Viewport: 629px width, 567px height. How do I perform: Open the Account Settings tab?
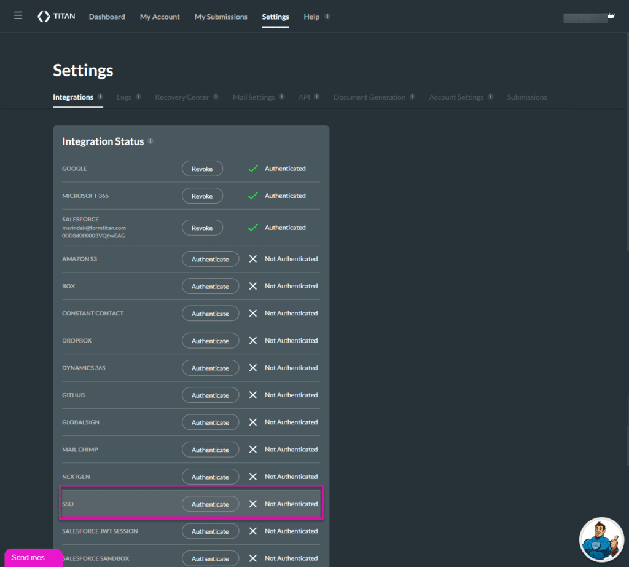(456, 97)
